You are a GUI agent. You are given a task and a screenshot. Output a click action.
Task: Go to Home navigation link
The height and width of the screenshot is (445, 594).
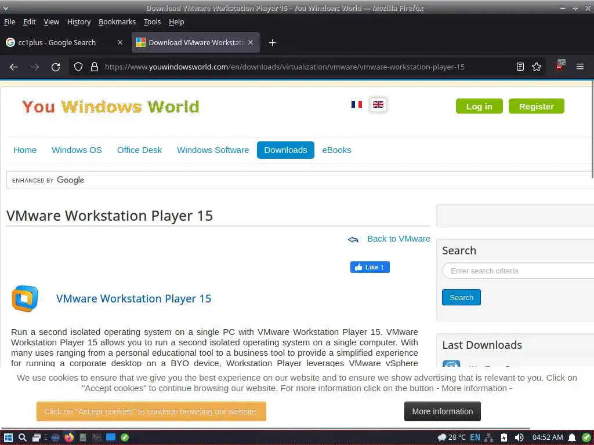pos(25,150)
